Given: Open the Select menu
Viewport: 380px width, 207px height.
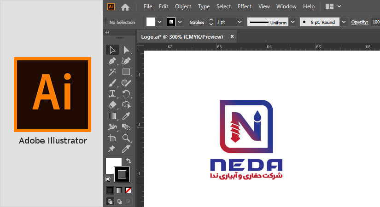Looking at the screenshot, I should [223, 6].
